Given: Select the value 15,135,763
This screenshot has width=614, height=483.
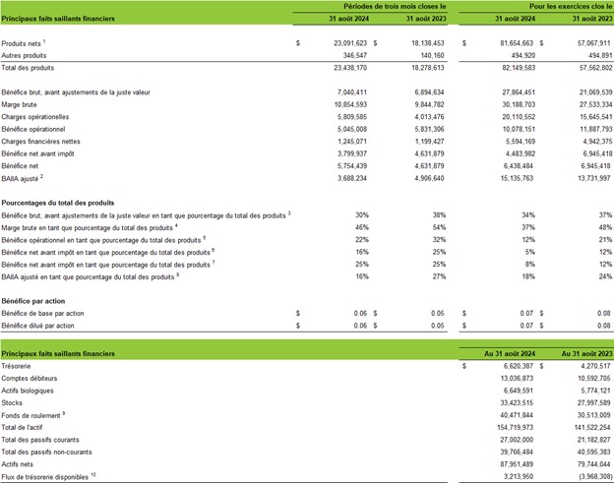Looking at the screenshot, I should pos(519,178).
